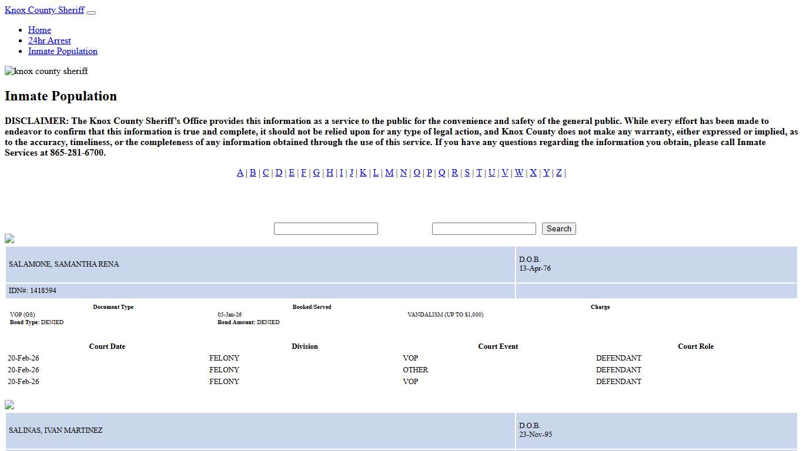Show inmates under letter Z
The width and height of the screenshot is (803, 451).
click(559, 173)
